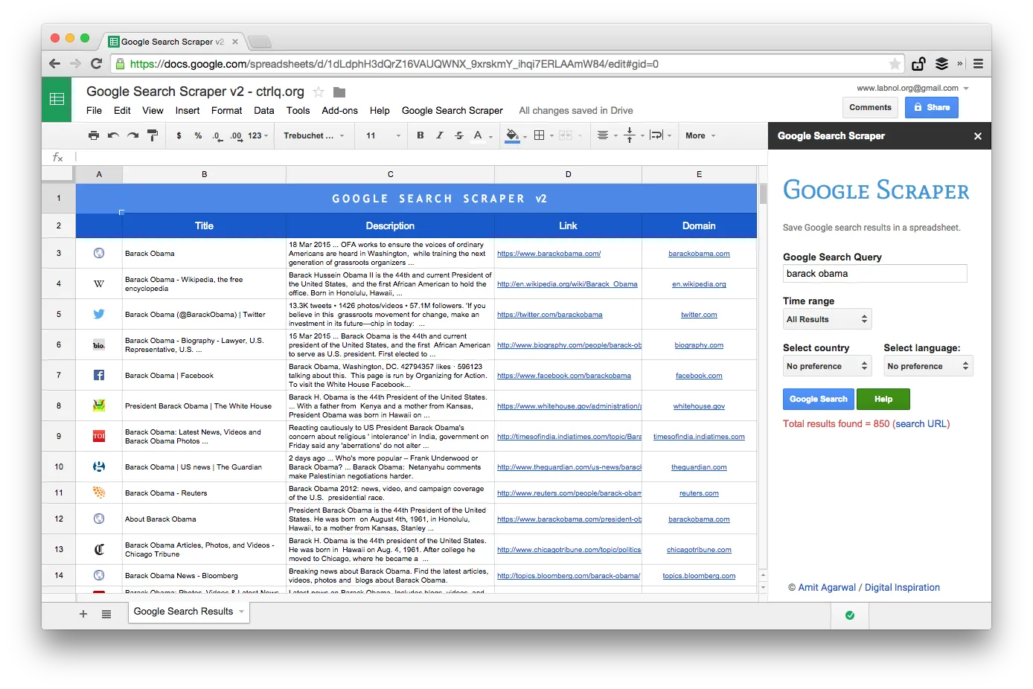
Task: Open the Select country dropdown
Action: pos(827,365)
